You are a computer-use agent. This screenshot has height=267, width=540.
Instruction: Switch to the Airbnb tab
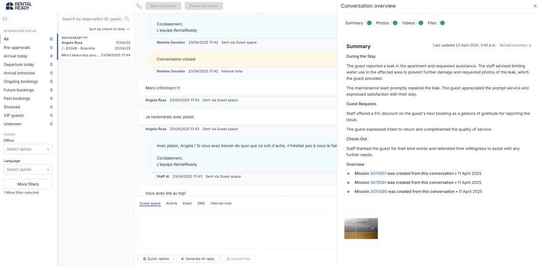click(172, 203)
